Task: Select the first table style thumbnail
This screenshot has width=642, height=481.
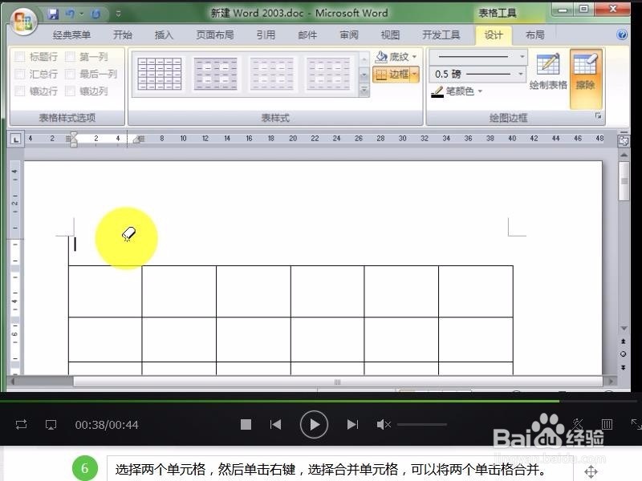Action: pyautogui.click(x=159, y=74)
